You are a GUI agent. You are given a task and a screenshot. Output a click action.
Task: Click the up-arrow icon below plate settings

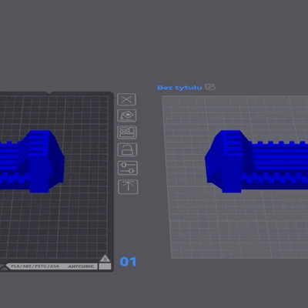(x=128, y=186)
